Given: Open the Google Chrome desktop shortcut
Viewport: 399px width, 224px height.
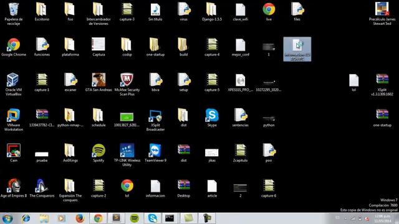Looking at the screenshot, I should point(14,45).
